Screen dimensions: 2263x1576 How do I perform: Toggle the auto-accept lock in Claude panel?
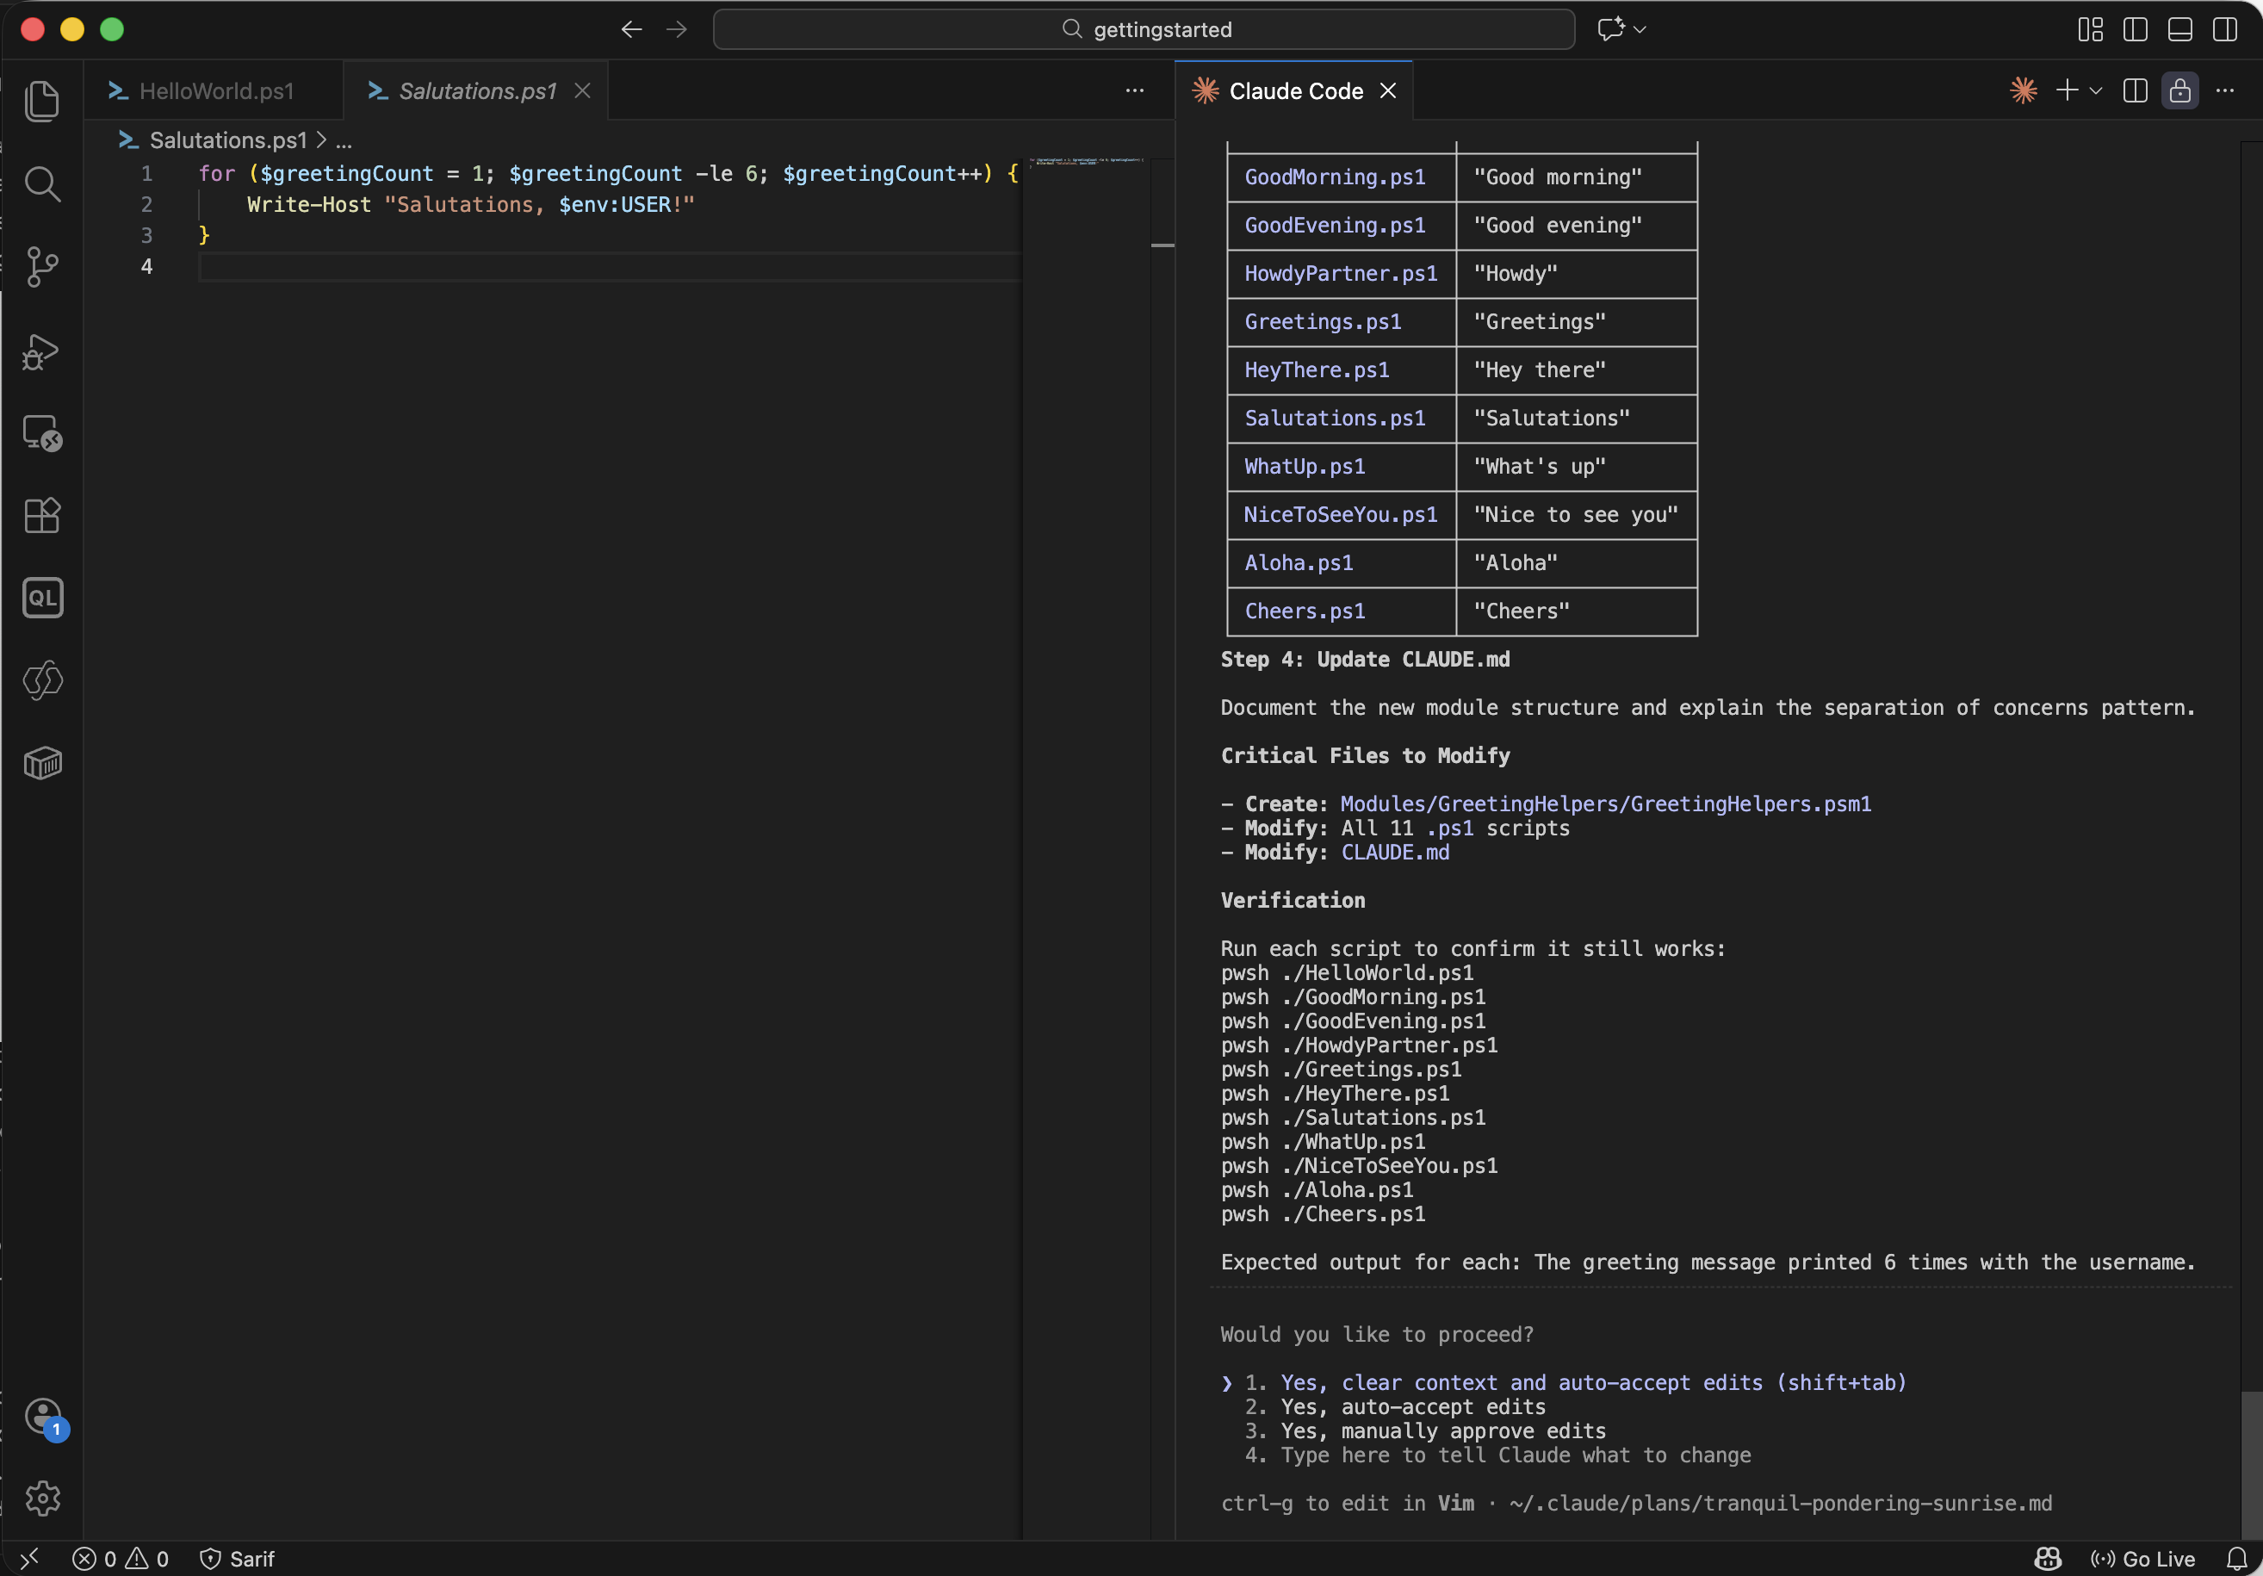[x=2180, y=90]
